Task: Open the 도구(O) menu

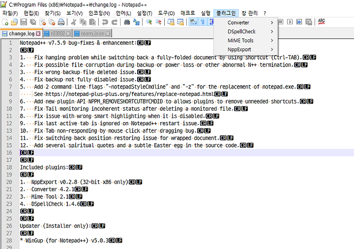Action: [166, 13]
